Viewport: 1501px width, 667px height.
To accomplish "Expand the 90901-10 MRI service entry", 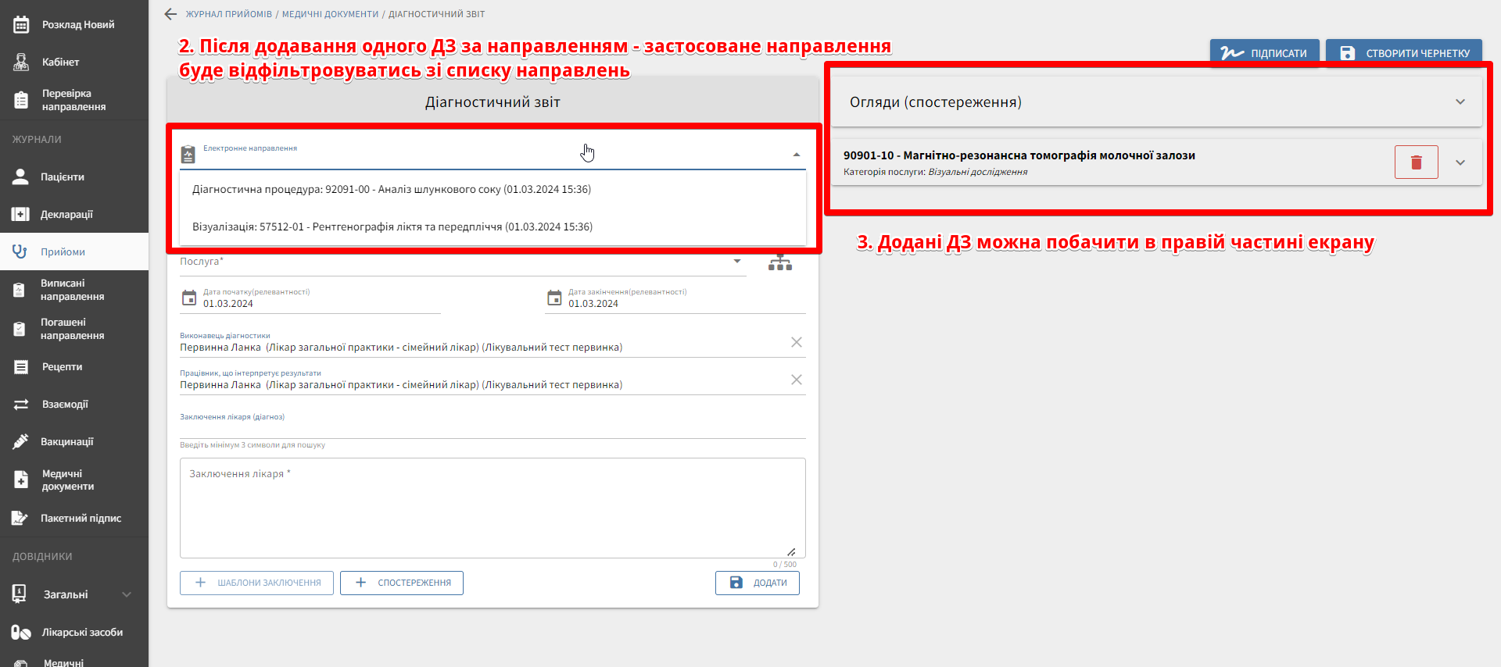I will (x=1460, y=162).
